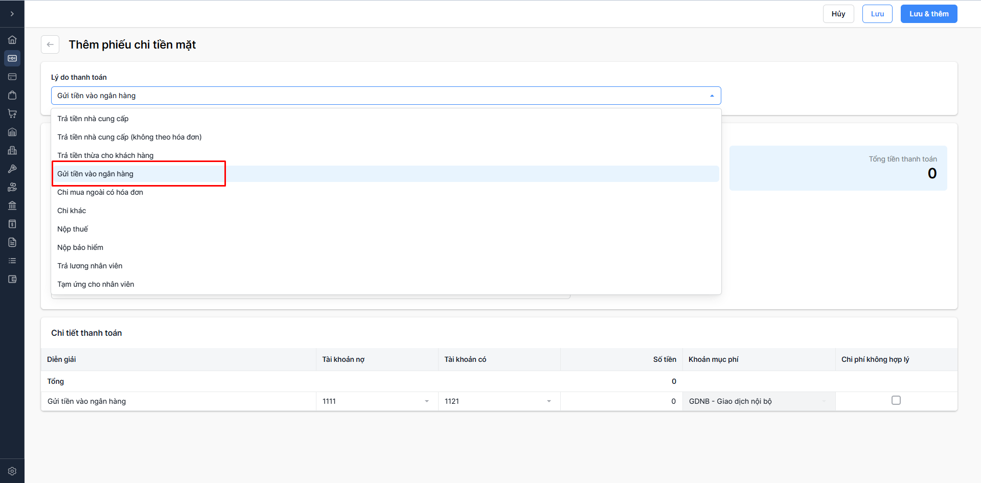The width and height of the screenshot is (981, 483).
Task: Click the 'Lưu & thêm' button
Action: pyautogui.click(x=928, y=14)
